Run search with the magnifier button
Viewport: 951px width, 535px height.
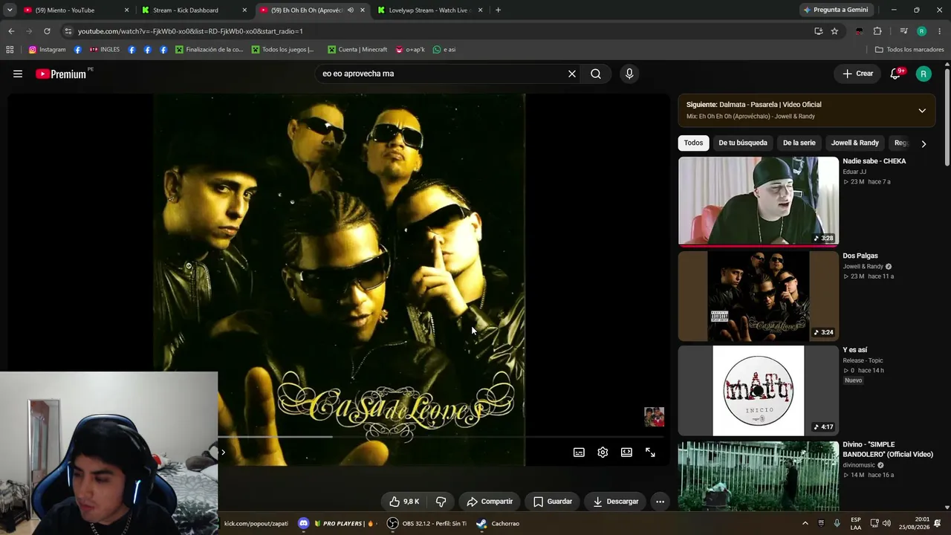click(x=596, y=74)
